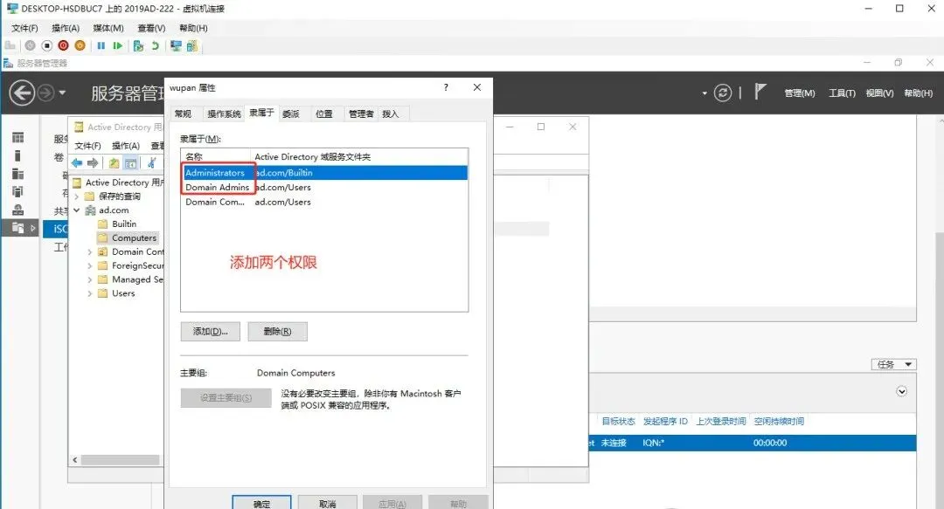Viewport: 944px width, 509px height.
Task: Switch to the 常规 tab in wupan properties
Action: (x=184, y=113)
